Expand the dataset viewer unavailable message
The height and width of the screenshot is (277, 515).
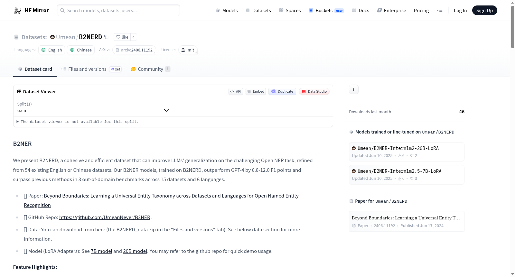[78, 122]
